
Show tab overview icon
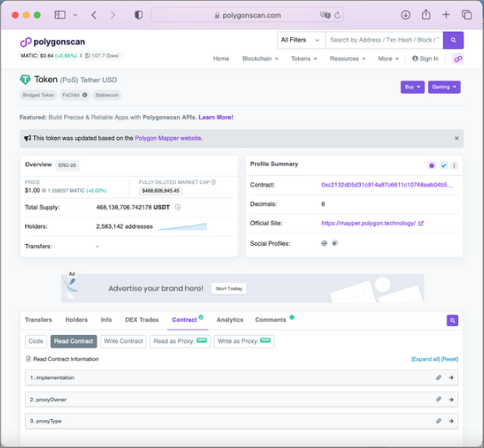click(x=467, y=15)
